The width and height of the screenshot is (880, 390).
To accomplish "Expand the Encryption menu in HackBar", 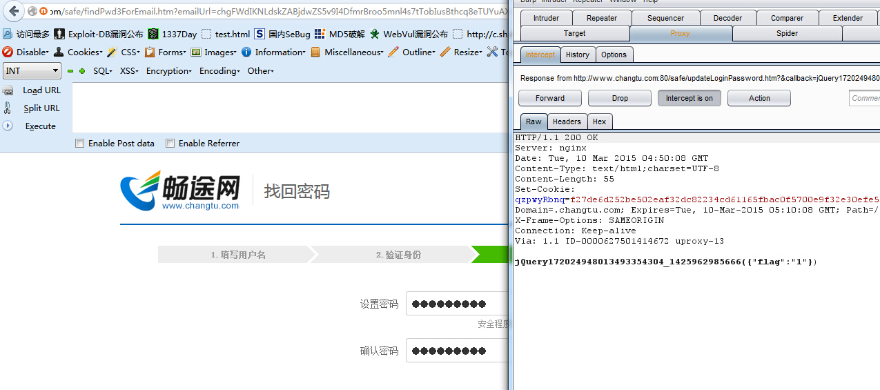I will (169, 71).
